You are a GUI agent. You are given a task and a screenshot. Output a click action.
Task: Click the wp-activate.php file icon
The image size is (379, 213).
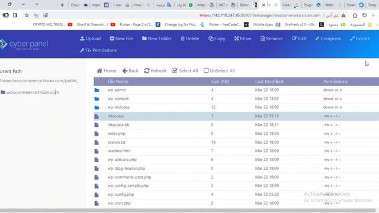click(97, 160)
